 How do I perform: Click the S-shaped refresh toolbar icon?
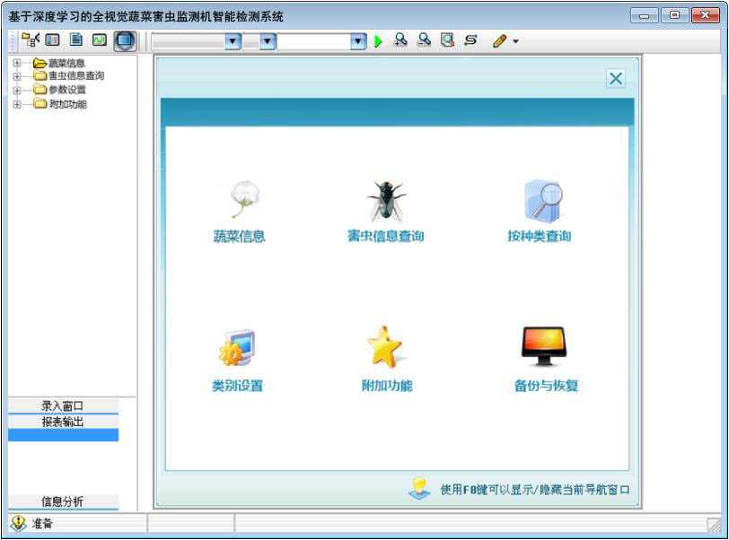click(x=470, y=40)
